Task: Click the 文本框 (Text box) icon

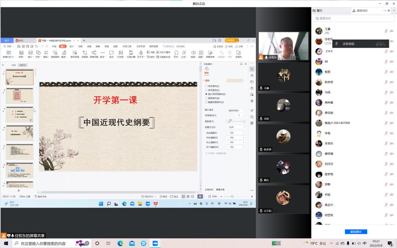Action: [x=120, y=53]
